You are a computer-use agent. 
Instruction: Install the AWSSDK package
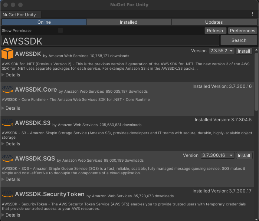(244, 51)
